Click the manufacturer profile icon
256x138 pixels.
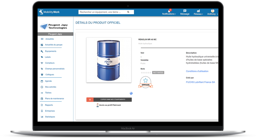[x=98, y=105]
